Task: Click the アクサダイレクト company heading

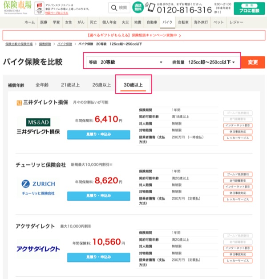Action: (35, 226)
